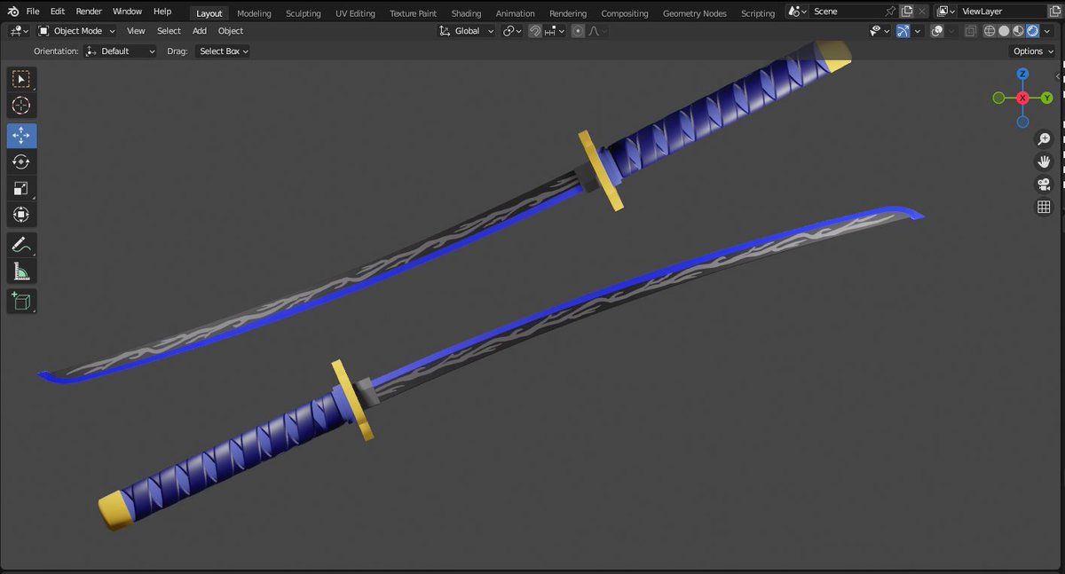1065x574 pixels.
Task: Open the editor type selector
Action: (x=19, y=30)
